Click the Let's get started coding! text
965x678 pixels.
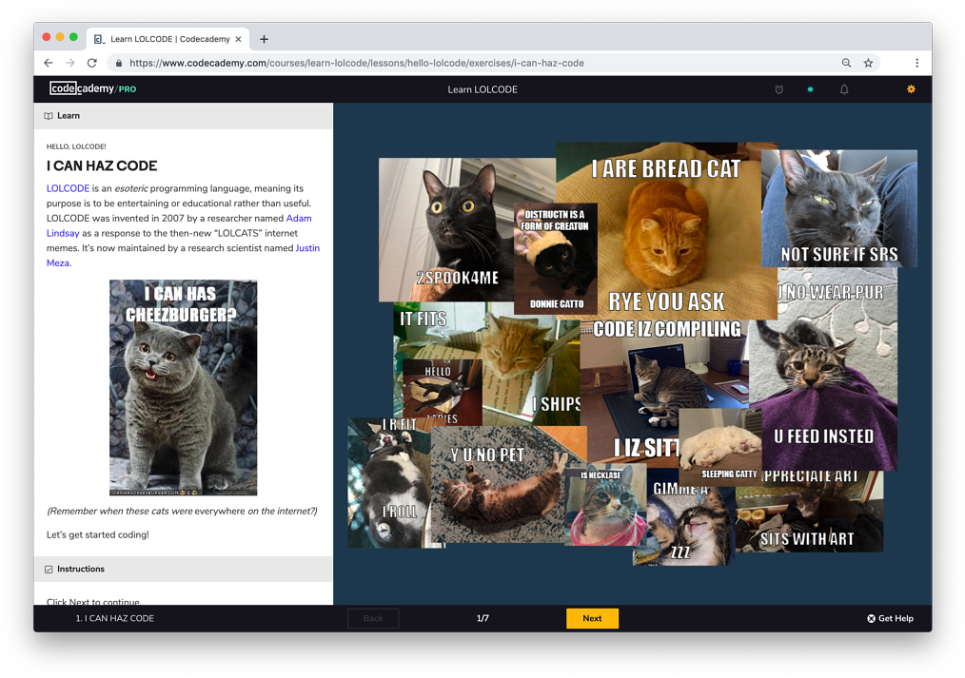(98, 534)
